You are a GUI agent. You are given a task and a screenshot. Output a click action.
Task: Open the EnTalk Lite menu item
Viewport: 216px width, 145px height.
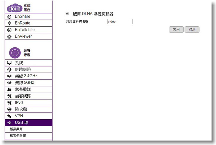click(x=29, y=30)
